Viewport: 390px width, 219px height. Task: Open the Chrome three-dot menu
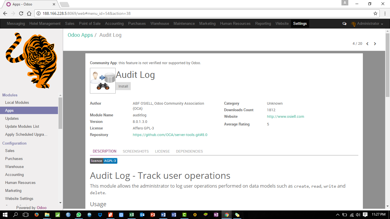tap(384, 13)
